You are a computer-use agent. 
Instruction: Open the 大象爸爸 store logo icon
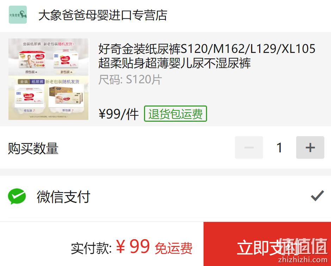(18, 14)
